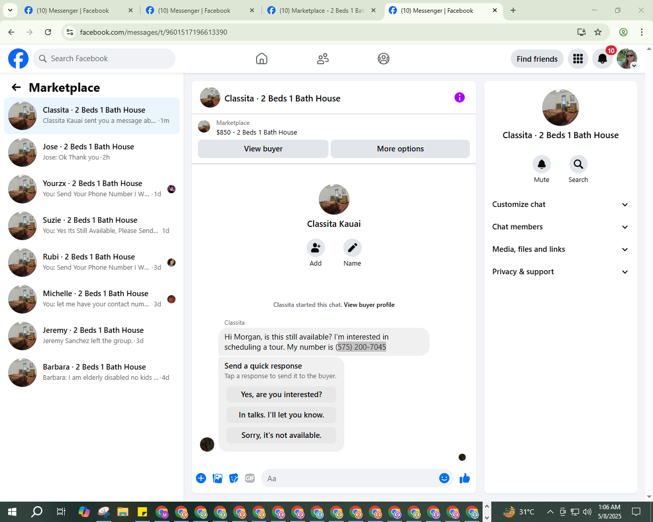Click Find friends button
The width and height of the screenshot is (653, 522).
point(537,59)
